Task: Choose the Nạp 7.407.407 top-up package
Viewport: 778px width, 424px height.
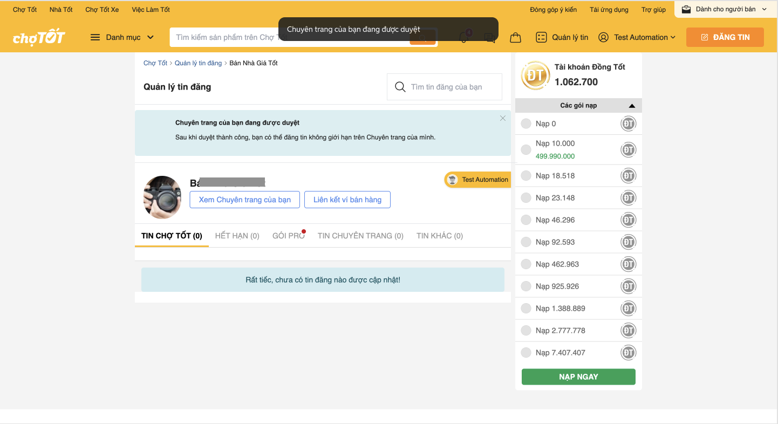Action: click(x=526, y=353)
